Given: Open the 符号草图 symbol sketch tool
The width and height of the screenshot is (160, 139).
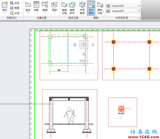Looking at the screenshot, I should coord(82,8).
